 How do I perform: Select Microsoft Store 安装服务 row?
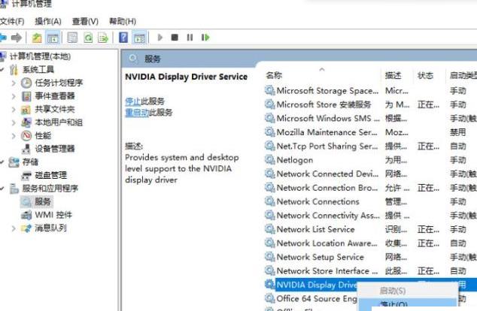click(x=370, y=104)
